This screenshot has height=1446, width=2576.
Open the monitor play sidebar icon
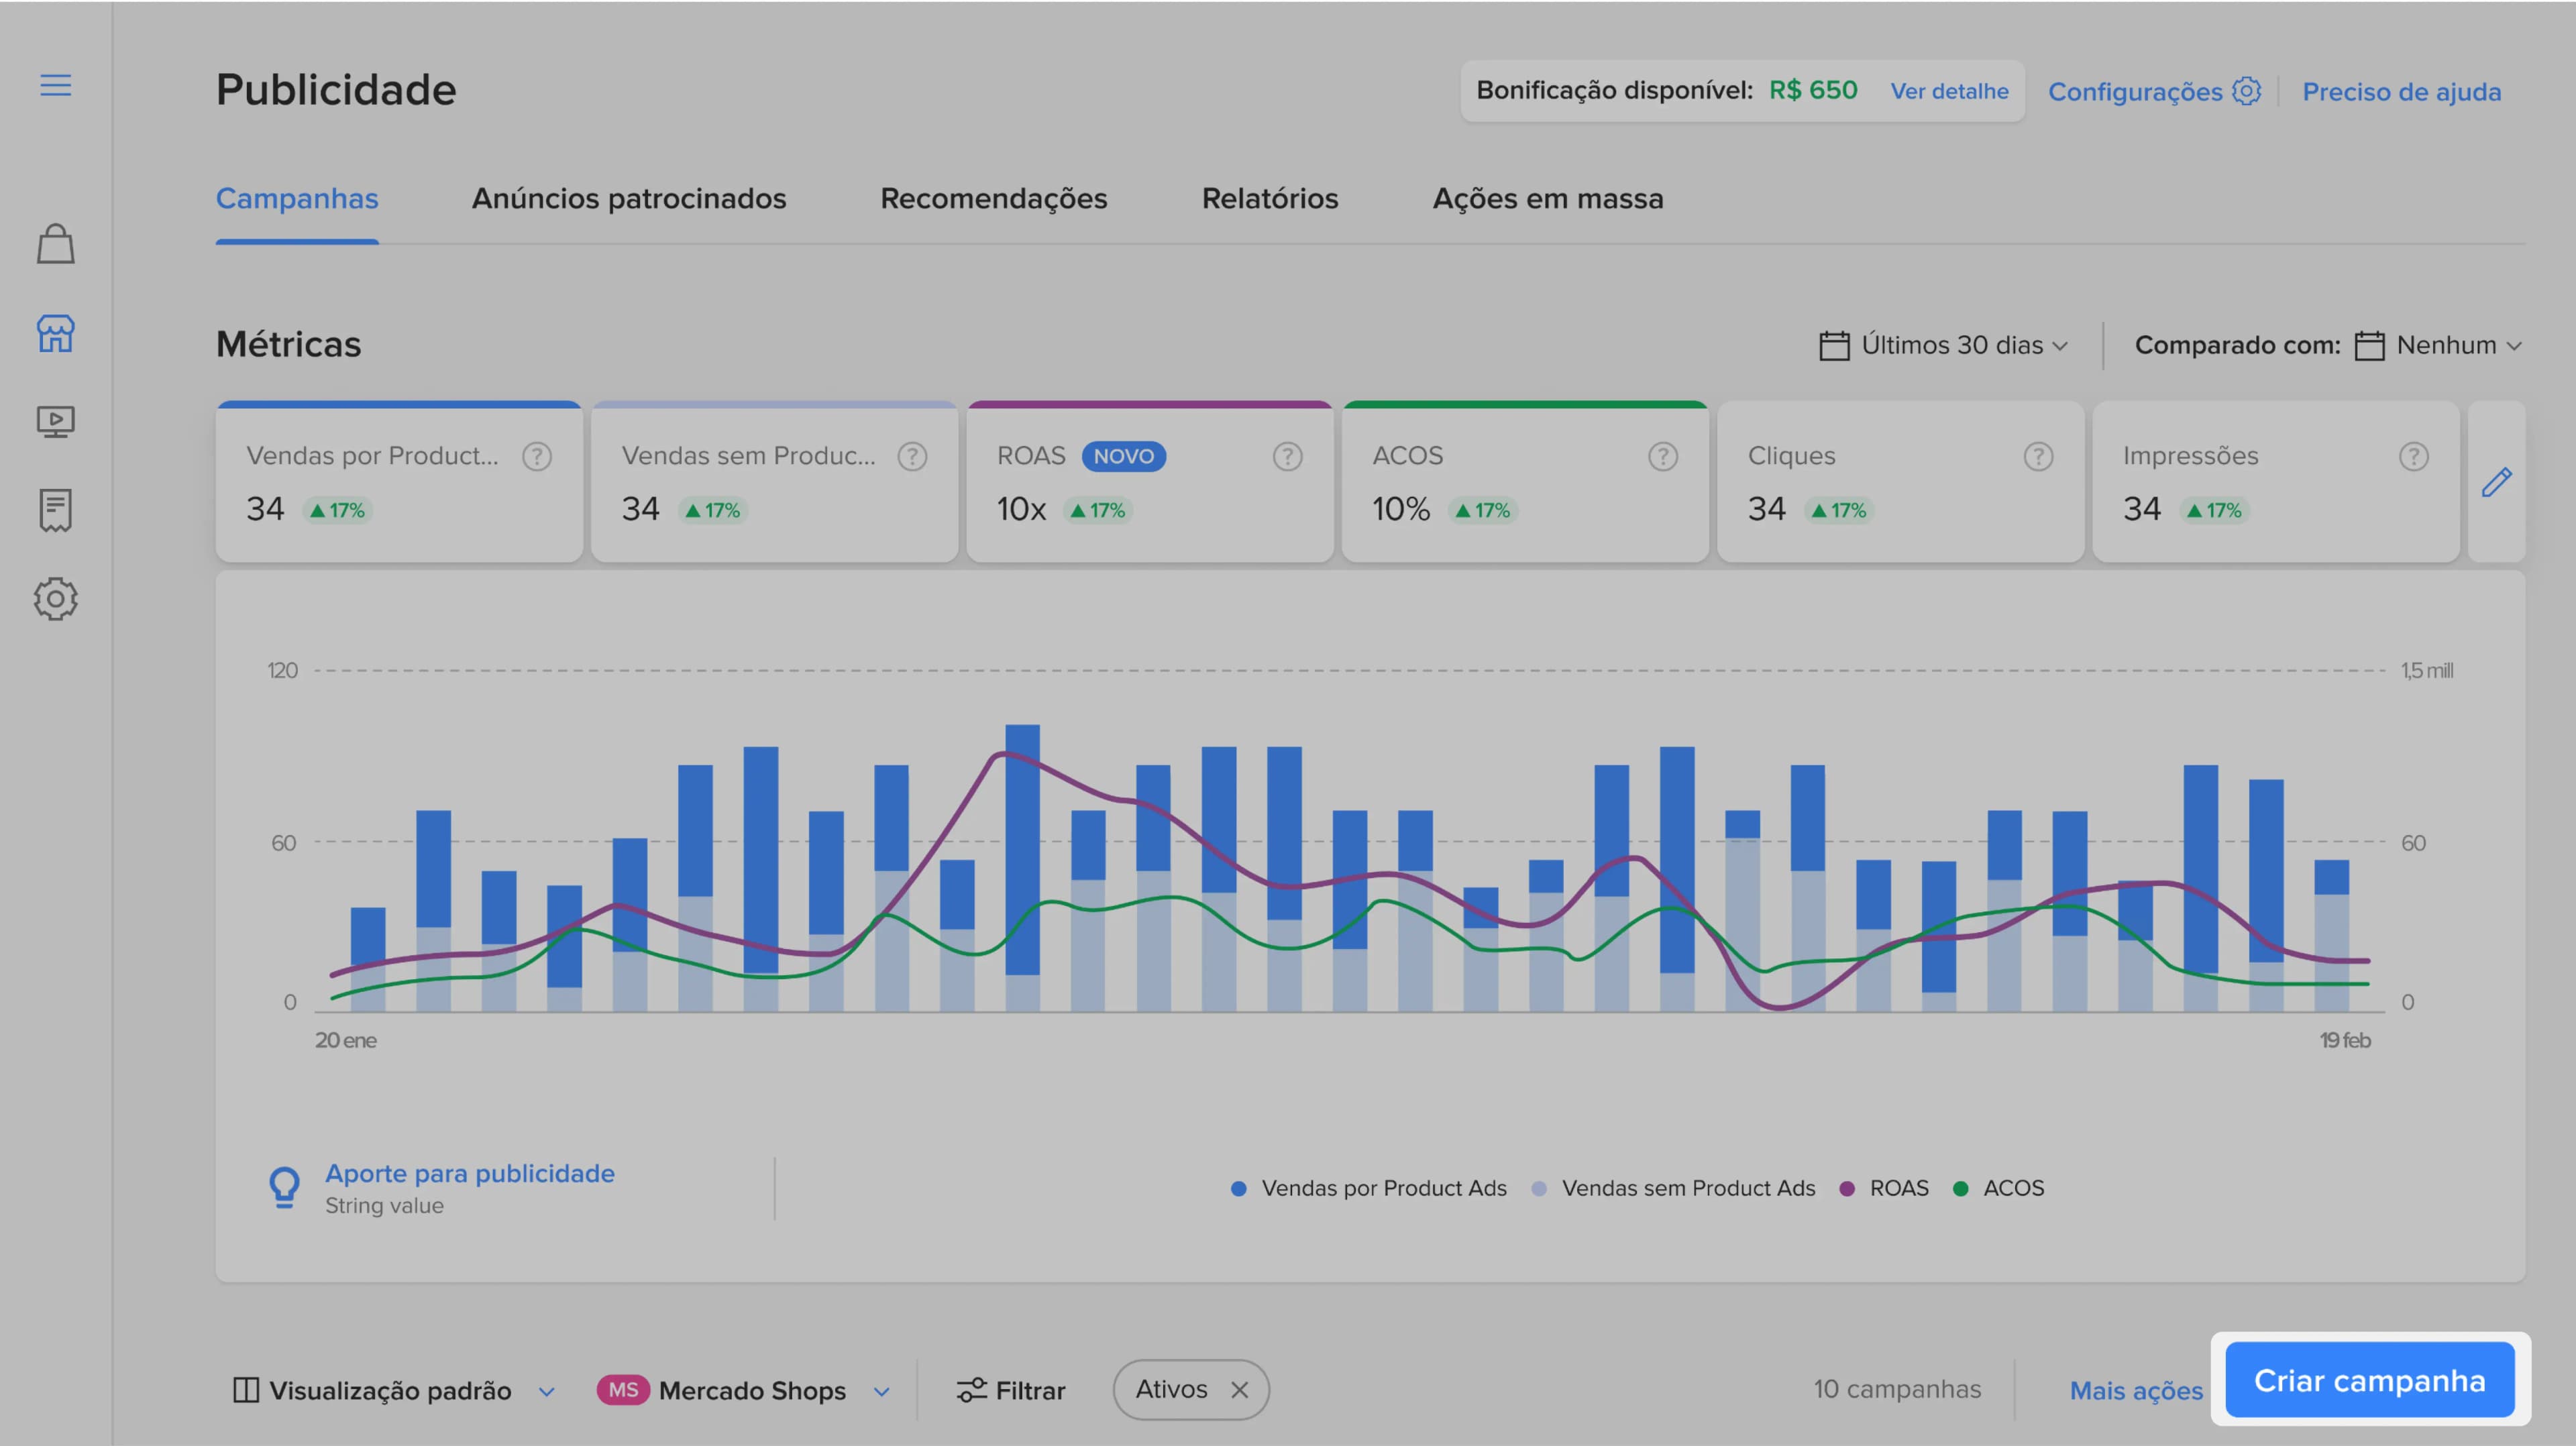point(56,421)
